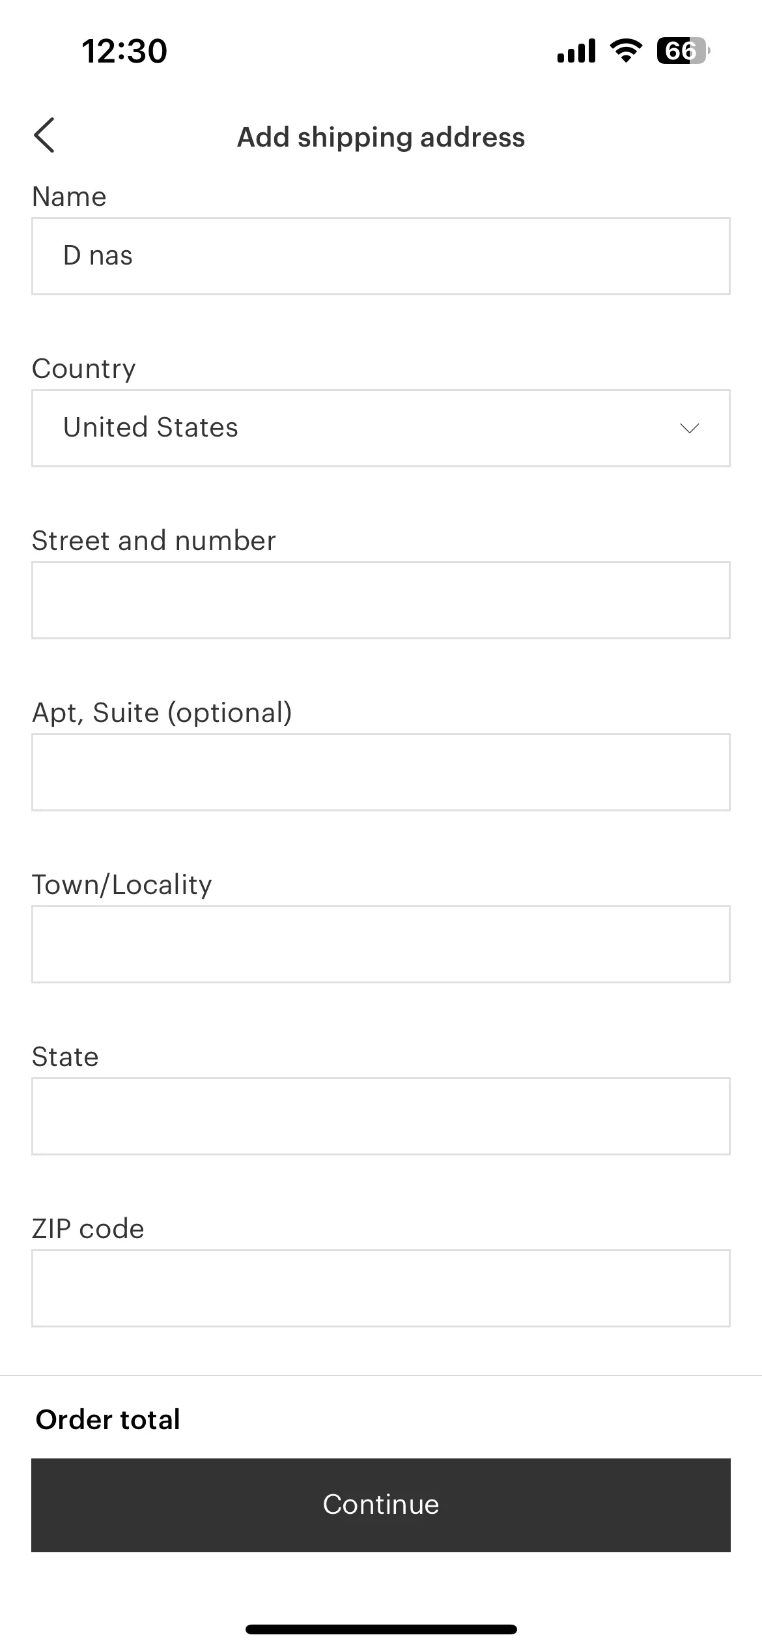Tap the back arrow icon
The image size is (762, 1650).
coord(44,136)
